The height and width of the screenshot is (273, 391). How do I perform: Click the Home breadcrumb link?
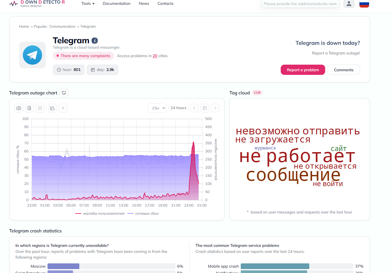pyautogui.click(x=24, y=26)
